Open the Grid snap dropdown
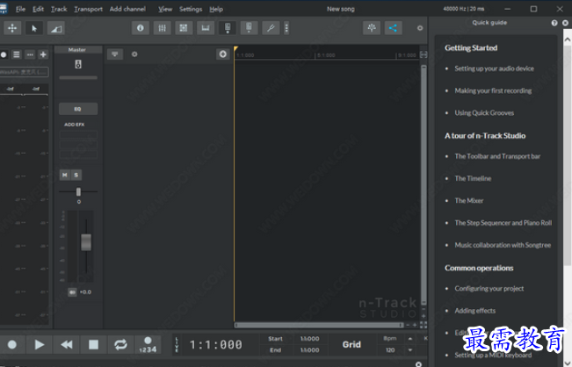 coord(351,344)
